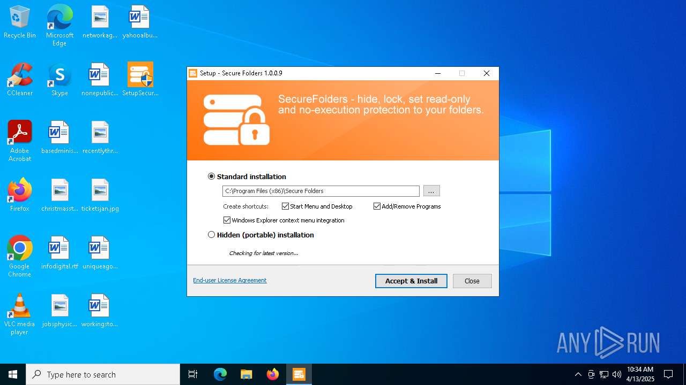The image size is (686, 385).
Task: Select the nonepublic... Word document icon
Action: [100, 80]
